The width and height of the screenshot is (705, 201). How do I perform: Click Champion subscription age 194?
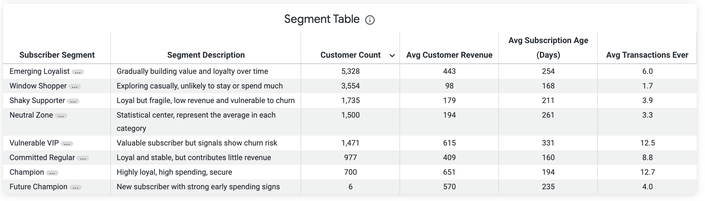pyautogui.click(x=548, y=172)
